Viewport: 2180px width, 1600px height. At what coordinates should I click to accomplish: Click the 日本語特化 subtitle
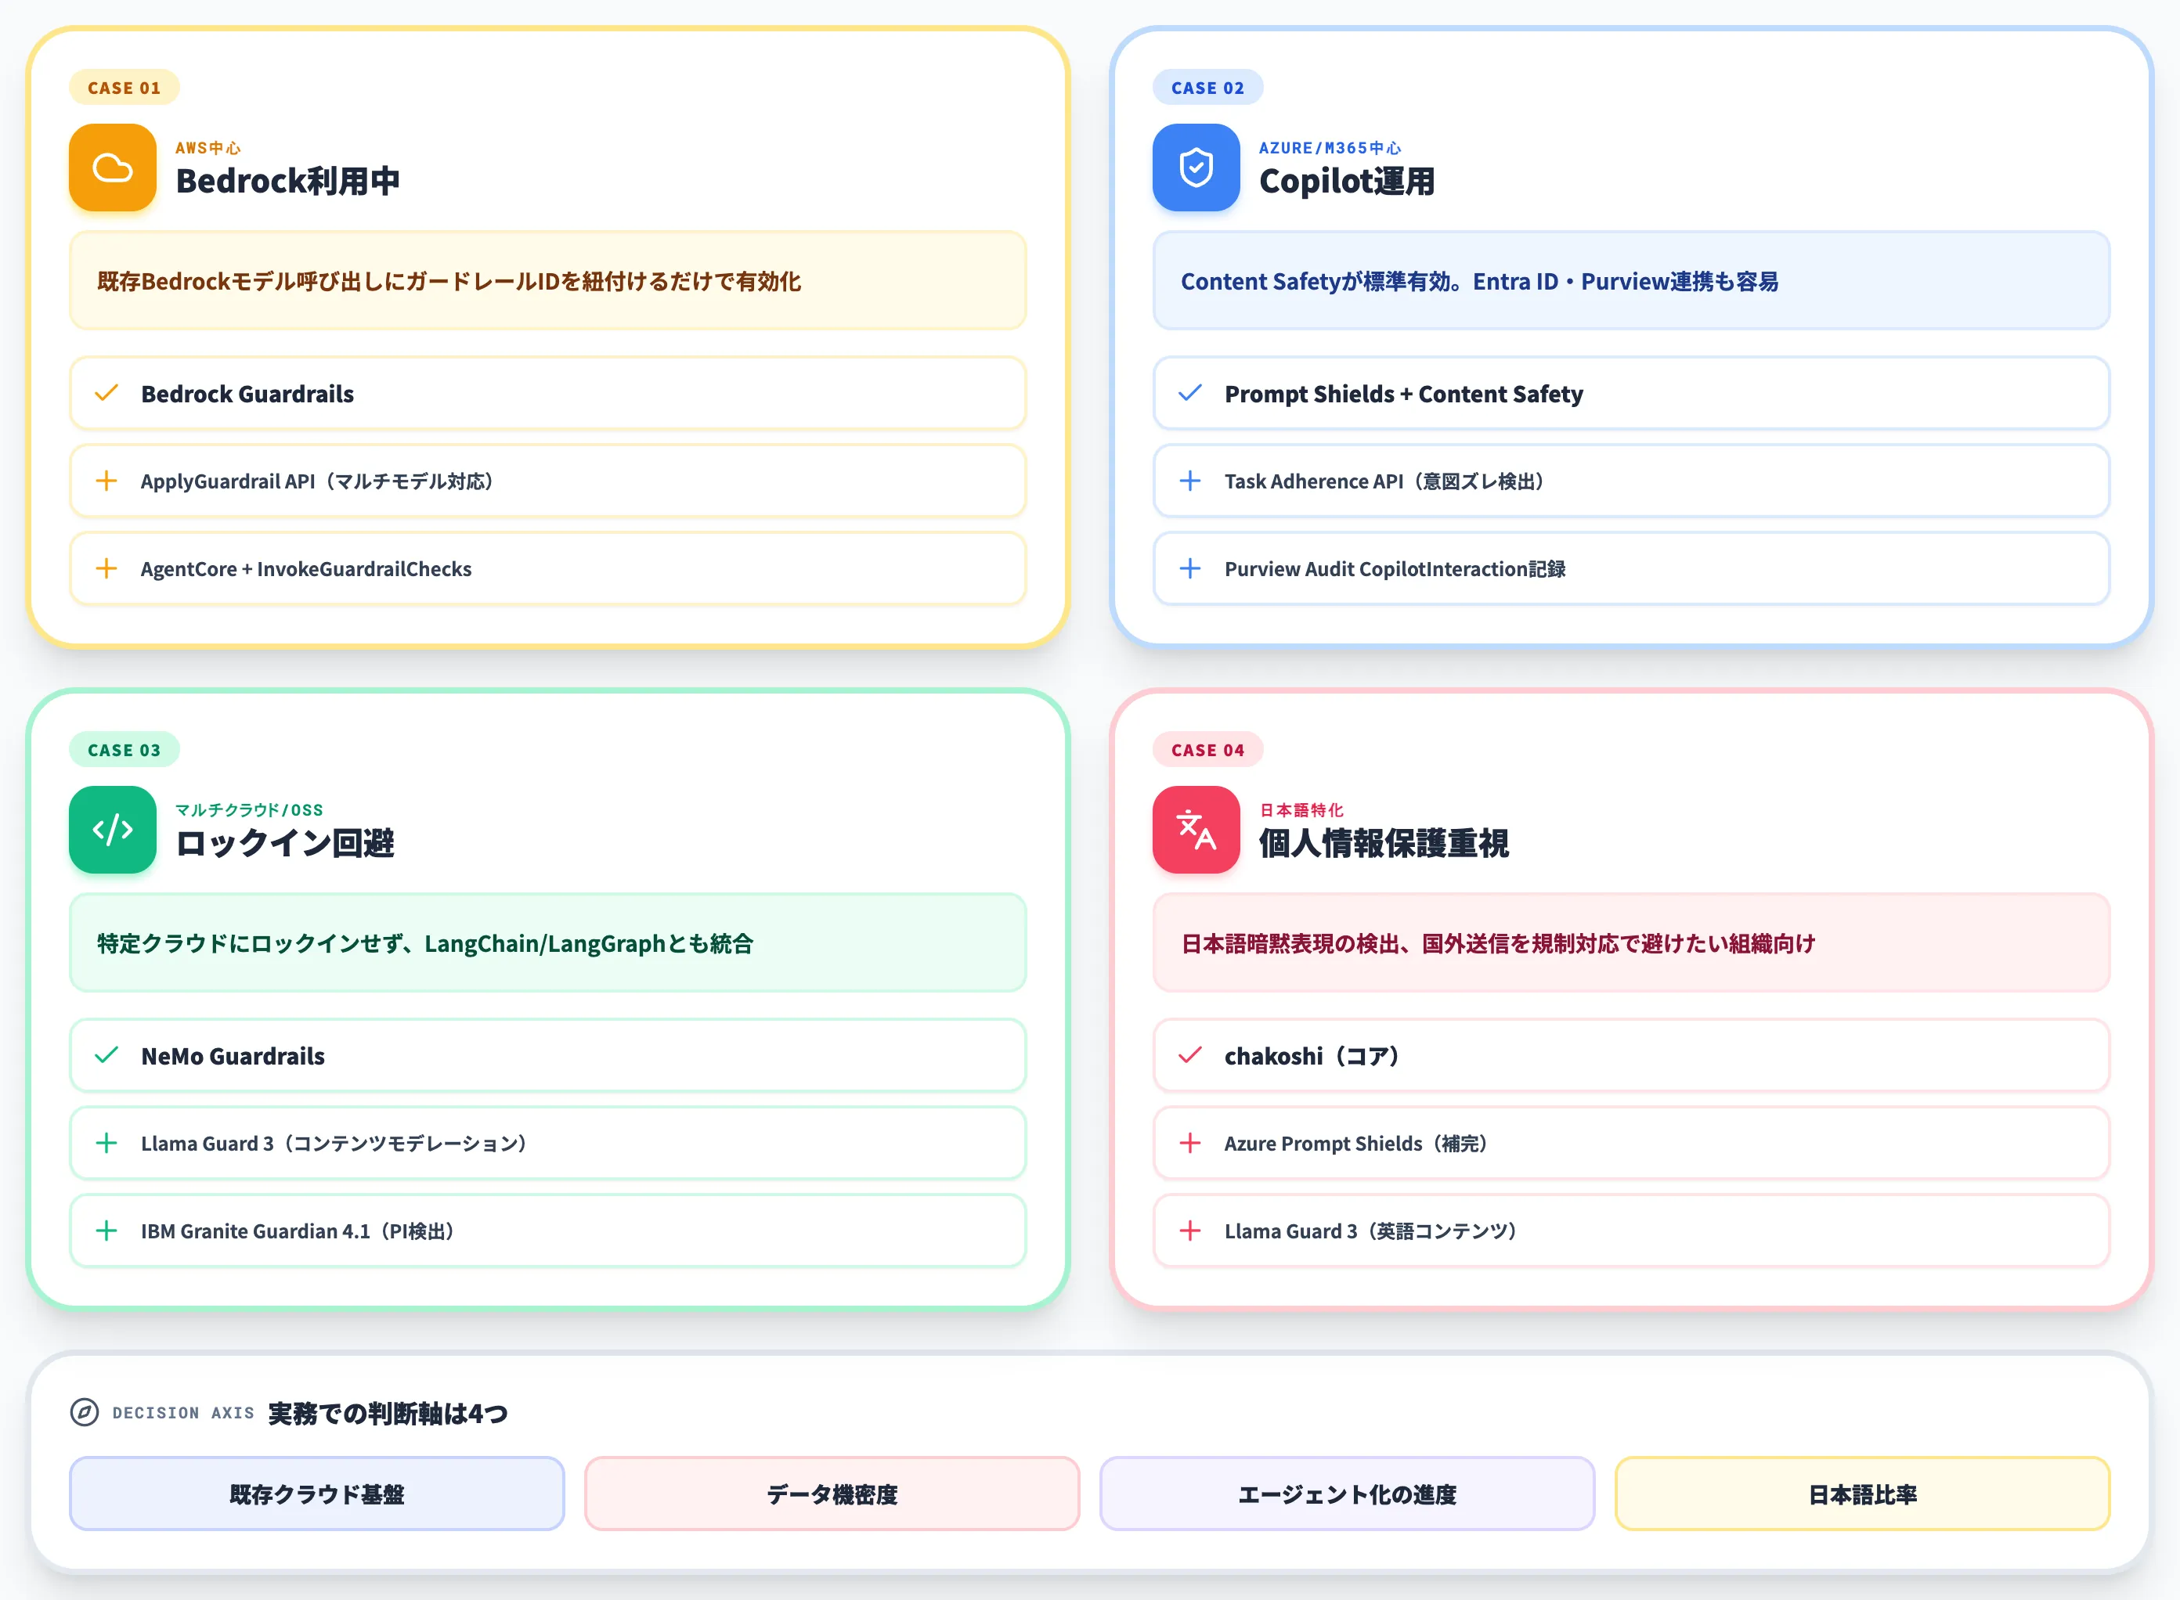click(1301, 809)
